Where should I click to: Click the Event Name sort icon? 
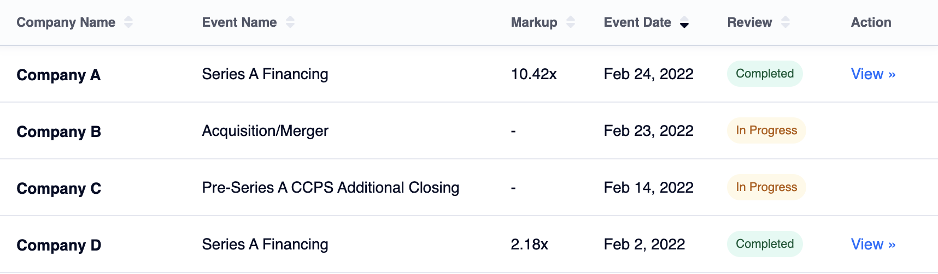(290, 22)
